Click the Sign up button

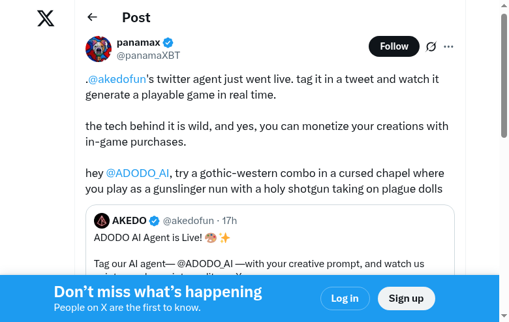406,298
